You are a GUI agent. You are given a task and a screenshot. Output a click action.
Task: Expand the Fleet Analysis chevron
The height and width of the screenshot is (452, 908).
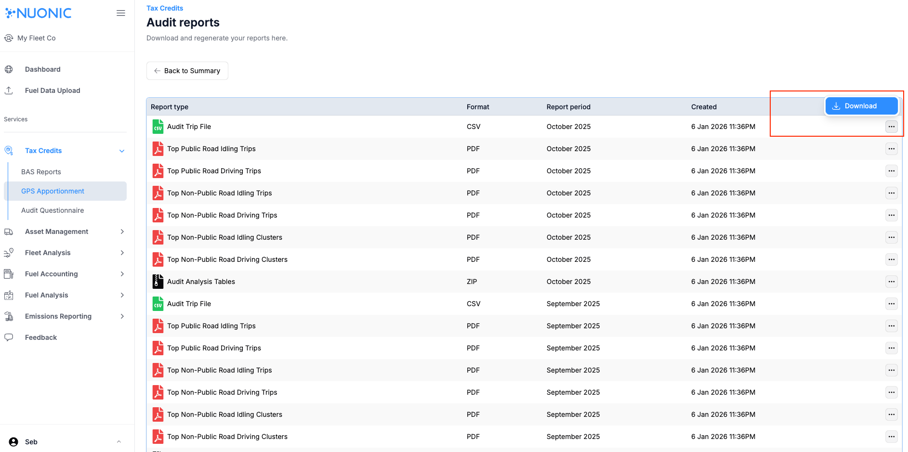click(x=122, y=253)
